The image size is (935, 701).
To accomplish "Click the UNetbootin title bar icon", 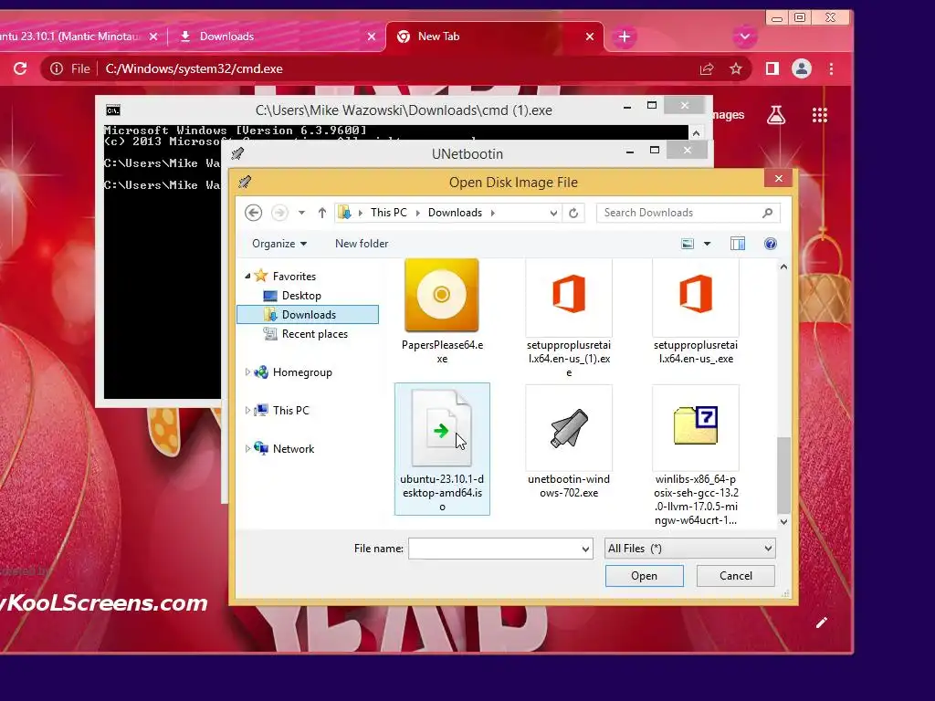I will point(237,153).
